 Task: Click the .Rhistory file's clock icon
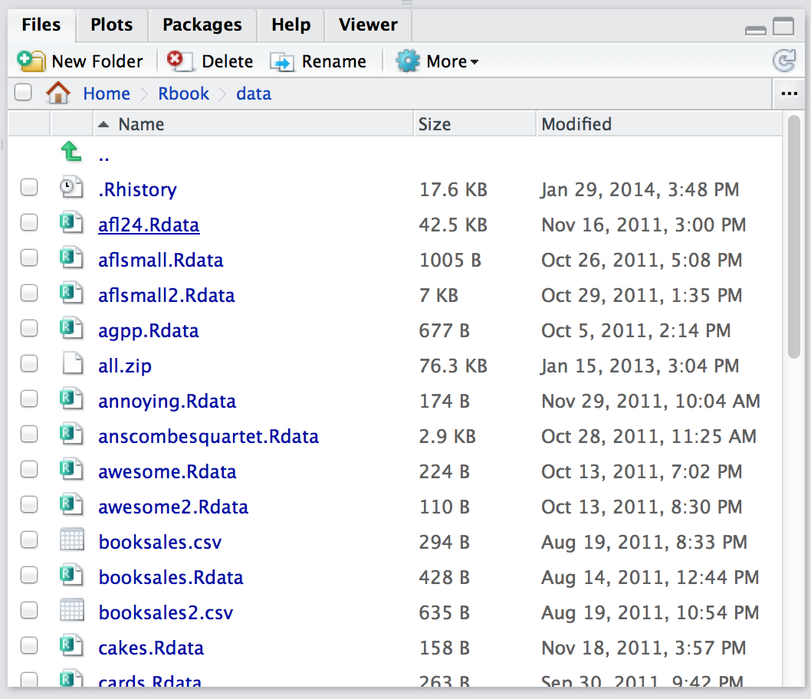point(71,187)
